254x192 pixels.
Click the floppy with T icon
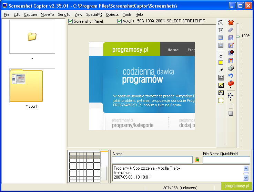coord(231,61)
